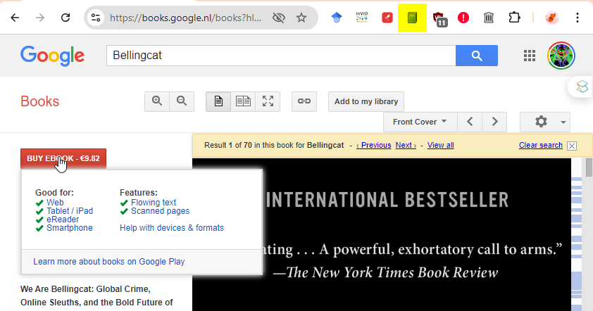Zoom in on the book page
593x311 pixels.
pos(157,101)
